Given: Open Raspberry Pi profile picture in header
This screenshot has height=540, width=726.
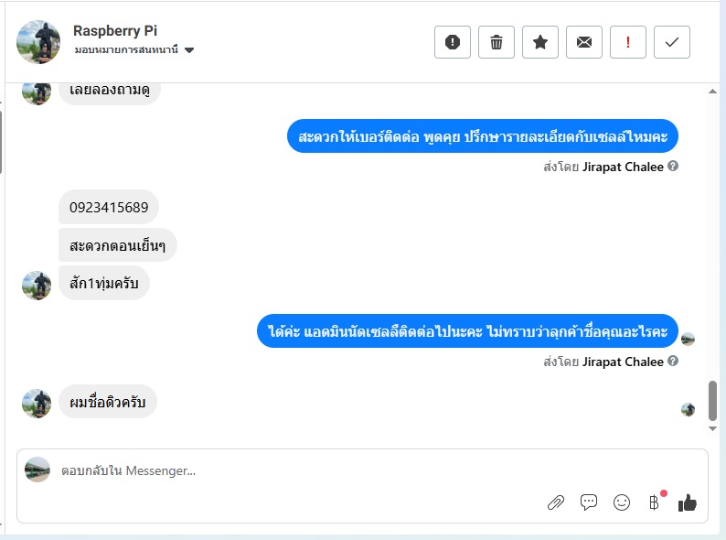Looking at the screenshot, I should pos(38,42).
